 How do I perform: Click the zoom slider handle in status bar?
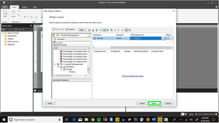[x=206, y=114]
